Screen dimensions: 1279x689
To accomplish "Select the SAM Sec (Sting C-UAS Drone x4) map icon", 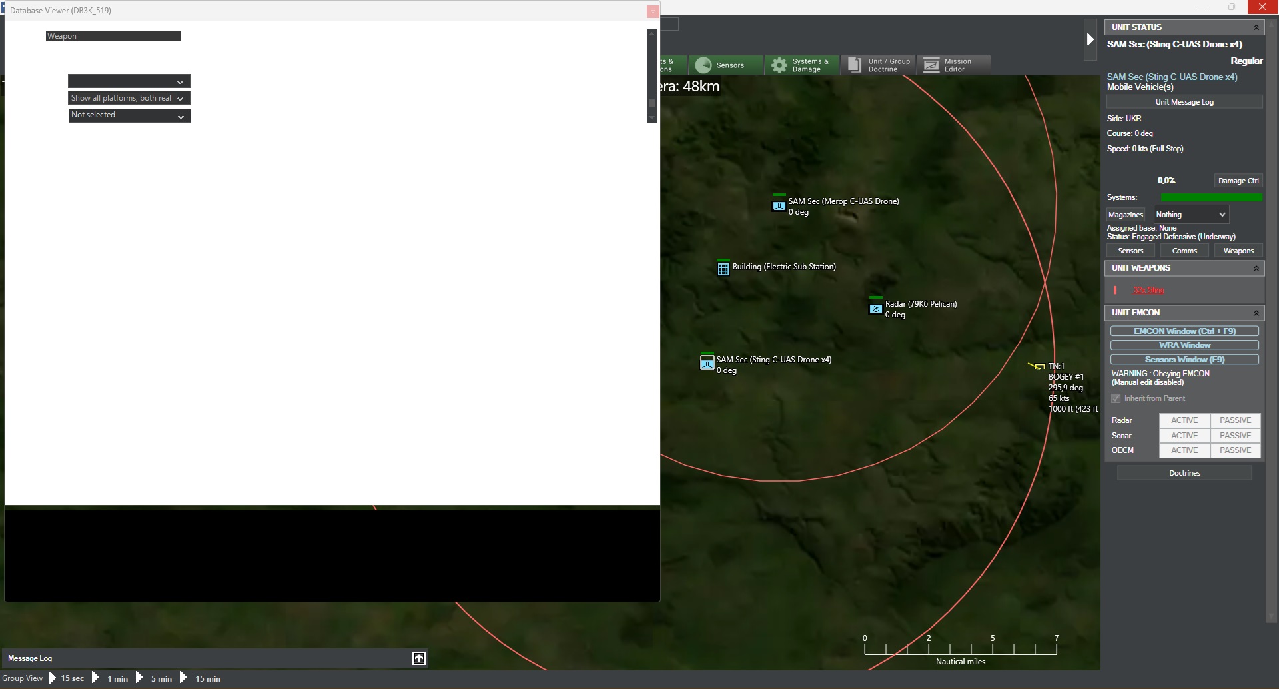I will point(707,362).
